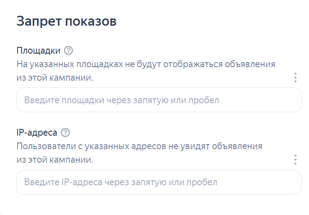Open the help tooltip next to Площадки
This screenshot has width=309, height=215.
[x=68, y=50]
